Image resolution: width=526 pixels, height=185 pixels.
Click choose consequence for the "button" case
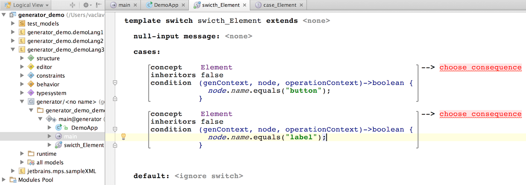[x=480, y=68]
